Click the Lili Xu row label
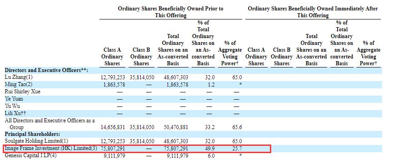 tap(15, 113)
